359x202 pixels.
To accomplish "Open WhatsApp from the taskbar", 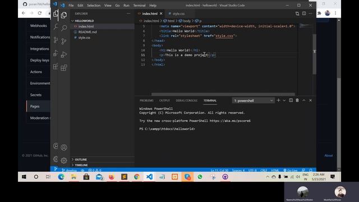I will coord(200,177).
